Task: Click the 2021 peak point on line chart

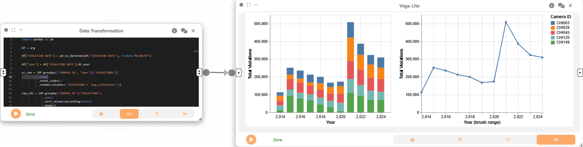Action: point(506,22)
